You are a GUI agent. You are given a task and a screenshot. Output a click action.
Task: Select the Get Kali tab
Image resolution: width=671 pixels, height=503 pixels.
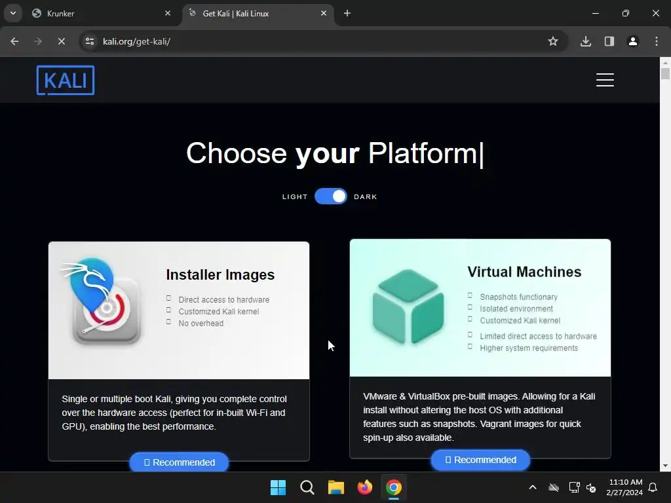[258, 13]
